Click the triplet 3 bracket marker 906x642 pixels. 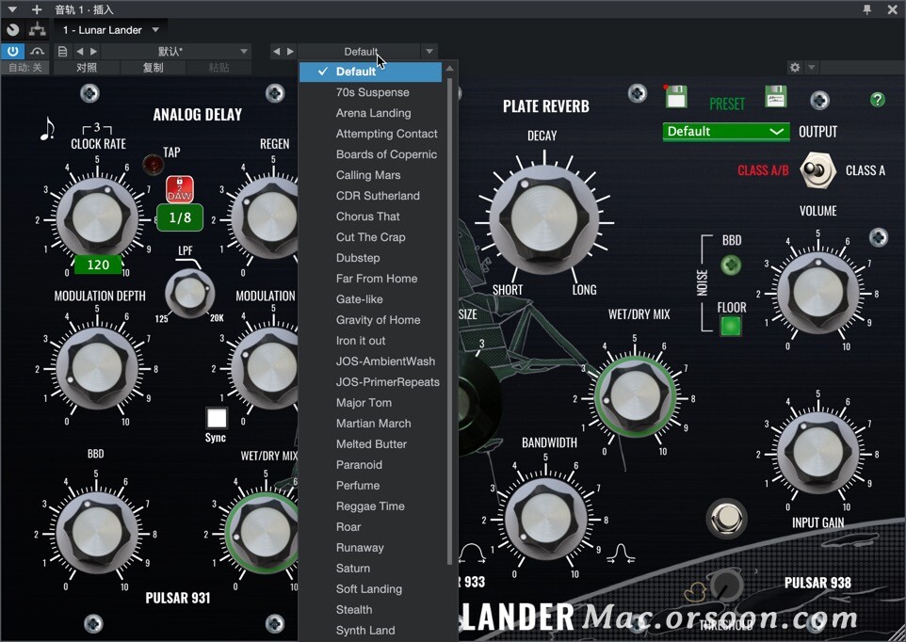[x=97, y=128]
